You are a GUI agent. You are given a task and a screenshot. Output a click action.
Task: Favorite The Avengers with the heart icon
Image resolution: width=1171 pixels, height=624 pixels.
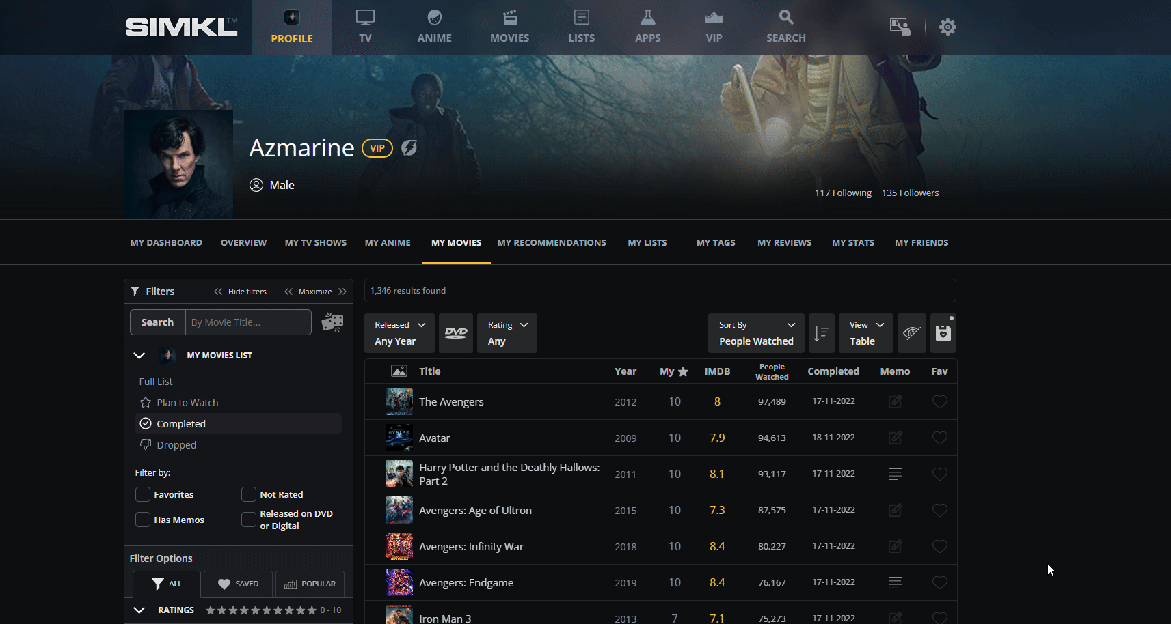939,402
